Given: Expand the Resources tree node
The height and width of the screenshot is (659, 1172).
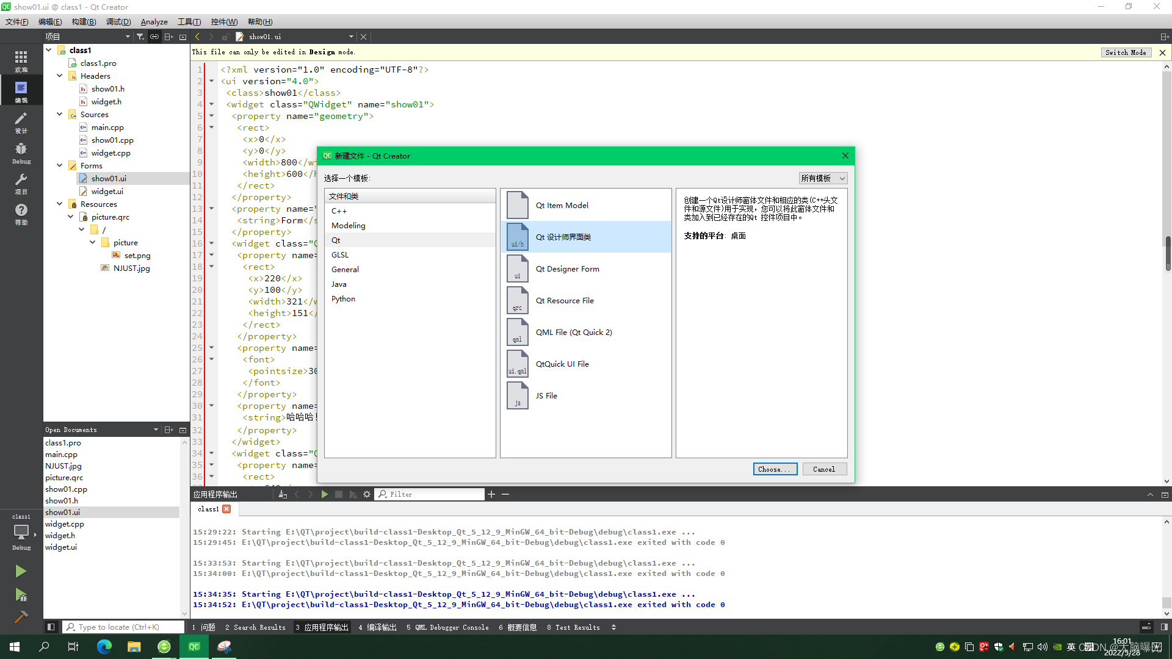Looking at the screenshot, I should pos(60,204).
